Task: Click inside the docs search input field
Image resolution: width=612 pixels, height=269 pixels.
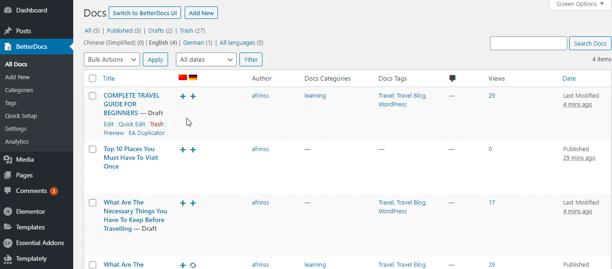Action: [528, 43]
